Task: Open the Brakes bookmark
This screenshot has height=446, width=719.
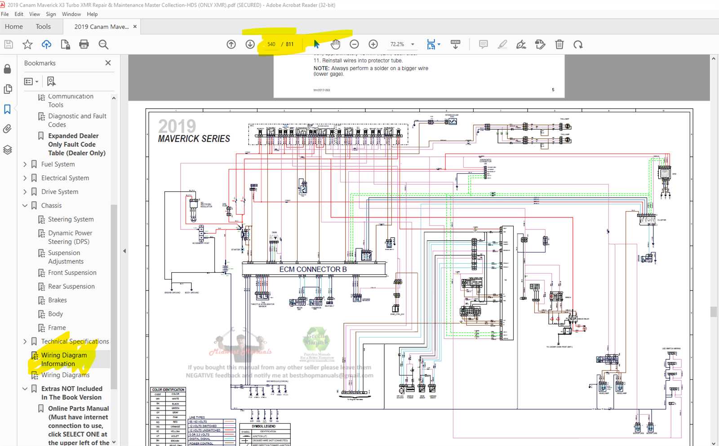Action: [x=57, y=300]
